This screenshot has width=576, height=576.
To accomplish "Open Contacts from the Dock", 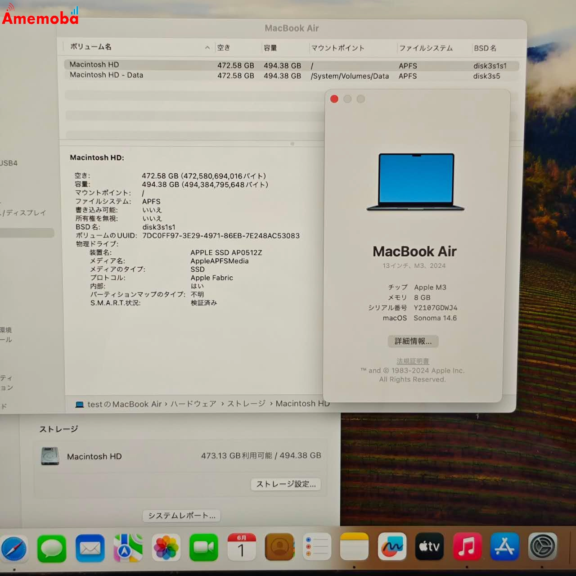I will pyautogui.click(x=279, y=547).
